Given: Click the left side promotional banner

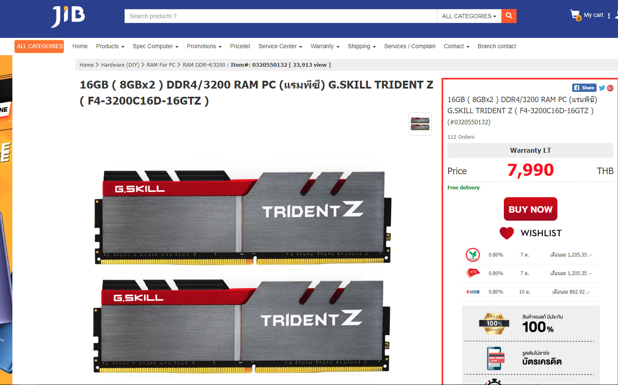Looking at the screenshot, I should coord(6,220).
